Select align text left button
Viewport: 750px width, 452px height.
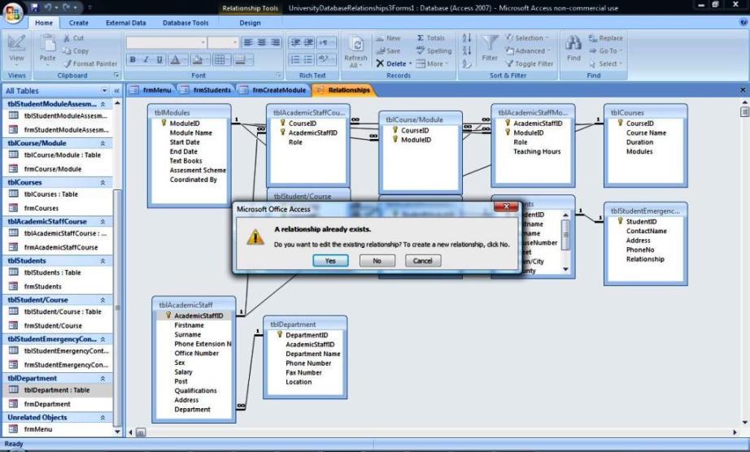click(x=248, y=42)
